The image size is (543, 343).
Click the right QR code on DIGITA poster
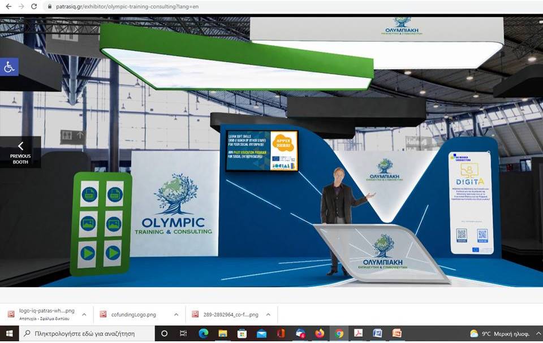tap(482, 236)
